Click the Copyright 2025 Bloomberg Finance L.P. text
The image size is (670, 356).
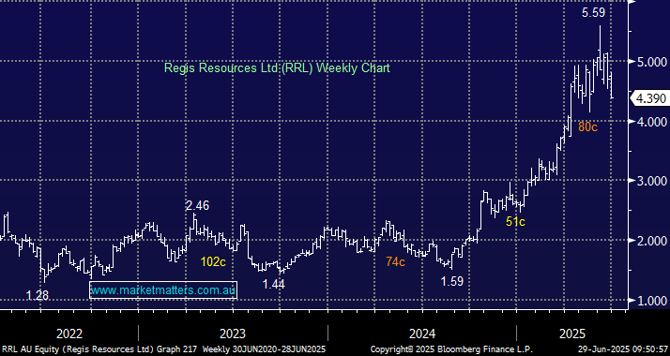(x=451, y=349)
